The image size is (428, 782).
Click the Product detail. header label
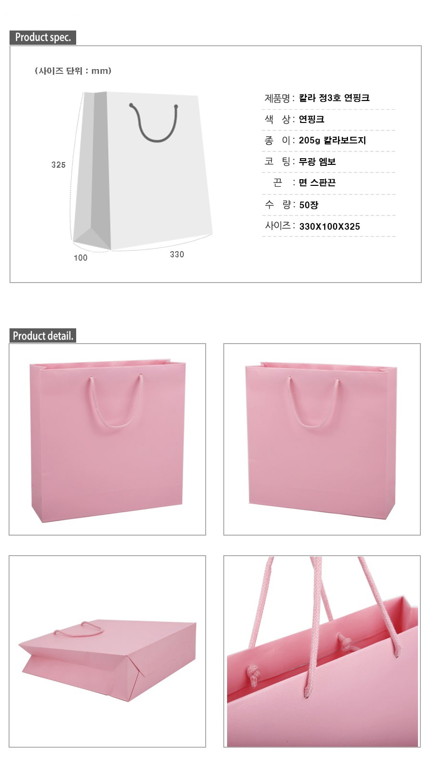pos(43,335)
